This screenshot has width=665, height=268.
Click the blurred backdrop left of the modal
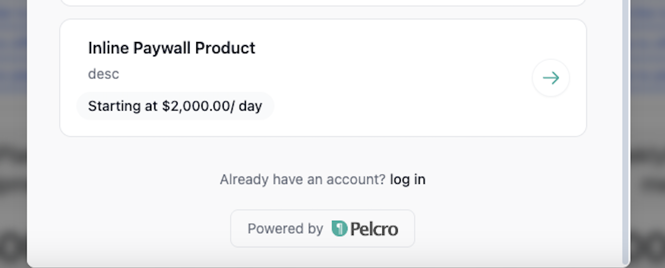point(13,155)
